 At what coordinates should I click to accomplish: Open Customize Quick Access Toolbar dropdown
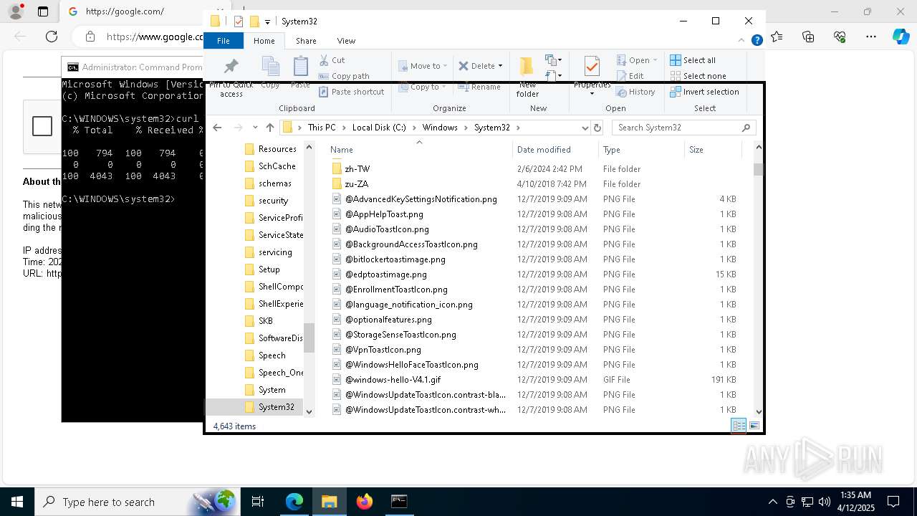267,22
